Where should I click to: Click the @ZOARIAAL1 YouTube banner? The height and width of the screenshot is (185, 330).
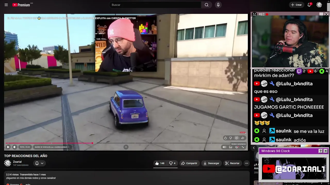pyautogui.click(x=294, y=168)
